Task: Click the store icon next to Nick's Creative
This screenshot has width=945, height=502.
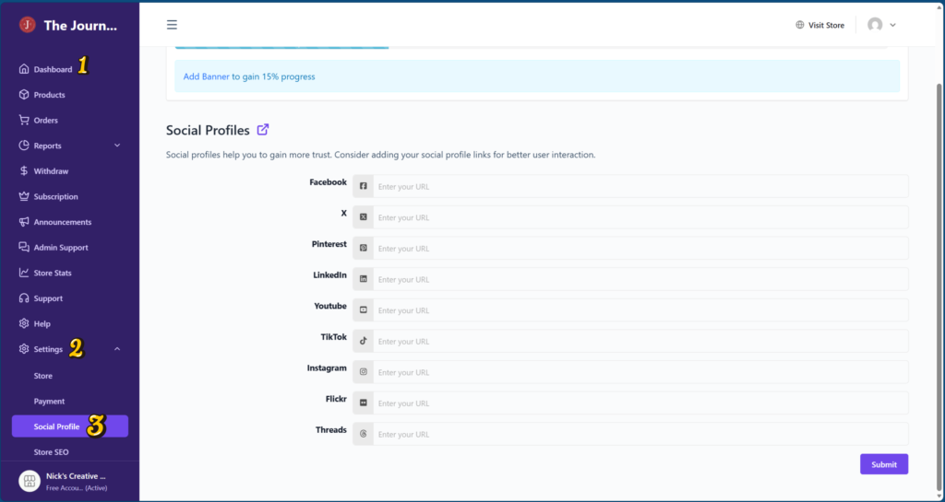Action: (x=30, y=481)
